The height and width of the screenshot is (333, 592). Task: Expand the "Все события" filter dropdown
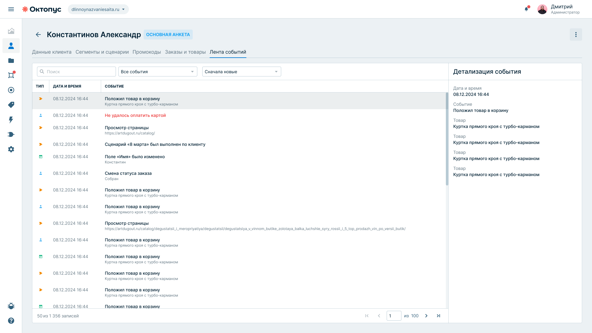158,72
